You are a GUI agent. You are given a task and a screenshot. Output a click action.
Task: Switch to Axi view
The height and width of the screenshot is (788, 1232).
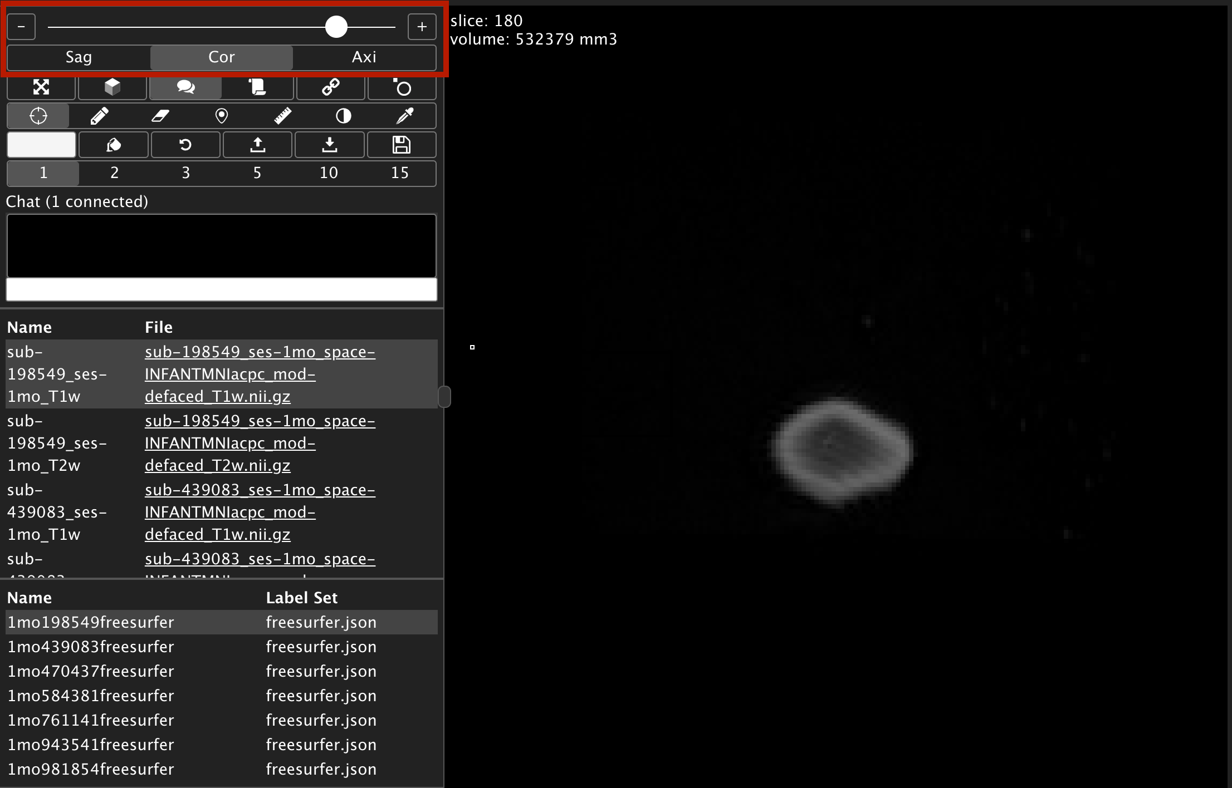click(364, 57)
